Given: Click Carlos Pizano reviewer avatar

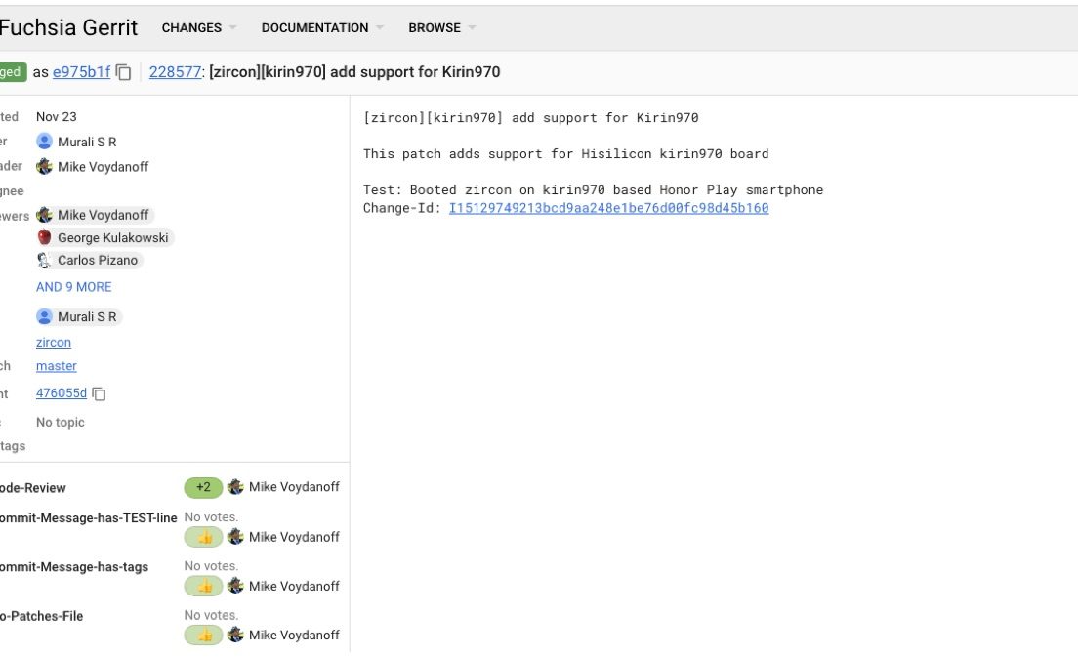Looking at the screenshot, I should click(x=44, y=260).
